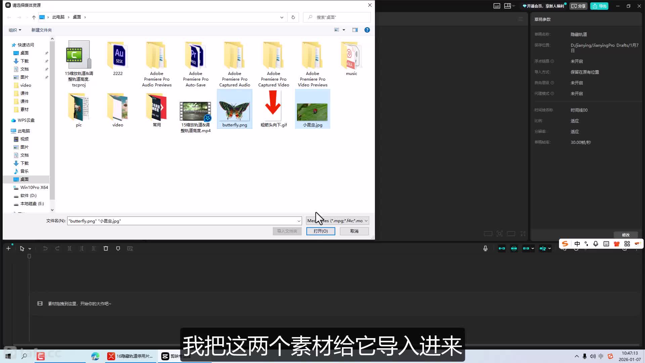
Task: Toggle the preview pane icon
Action: coord(355,30)
